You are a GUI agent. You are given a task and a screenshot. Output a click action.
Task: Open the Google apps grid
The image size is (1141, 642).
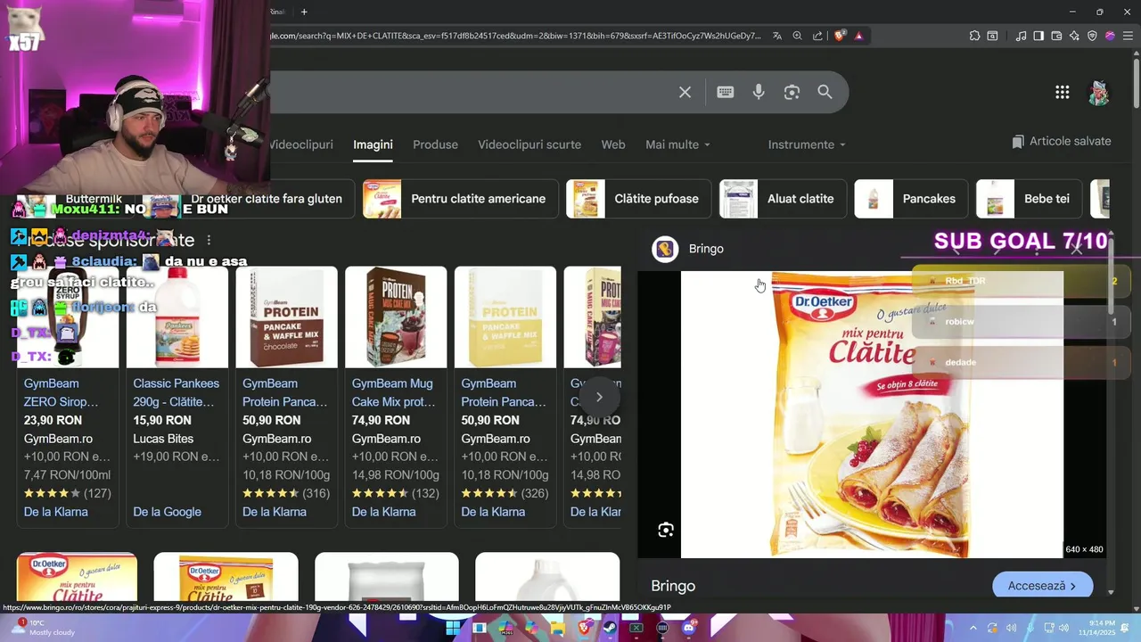(1062, 92)
